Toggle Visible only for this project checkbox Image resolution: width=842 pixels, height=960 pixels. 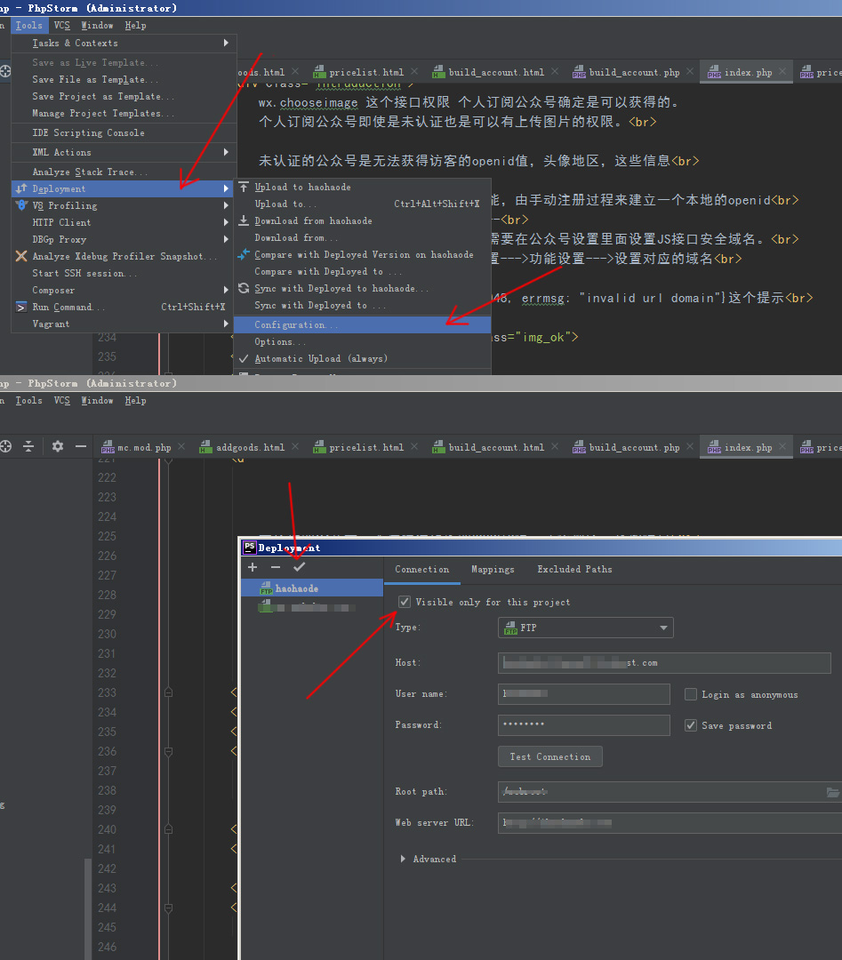[x=405, y=602]
